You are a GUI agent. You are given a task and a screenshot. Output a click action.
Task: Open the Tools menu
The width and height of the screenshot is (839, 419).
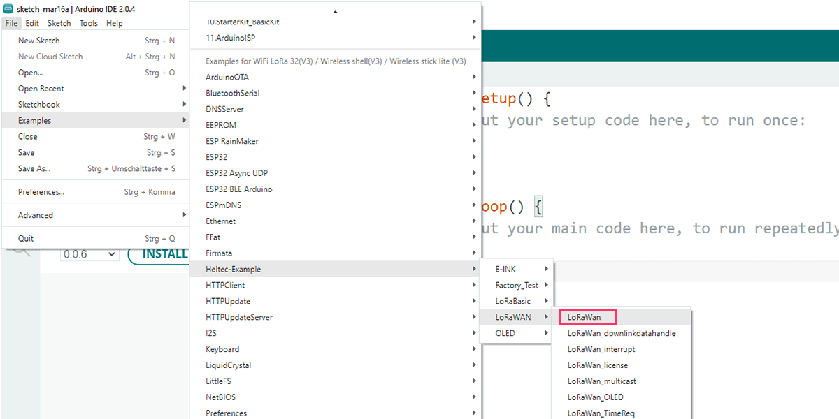(x=89, y=23)
